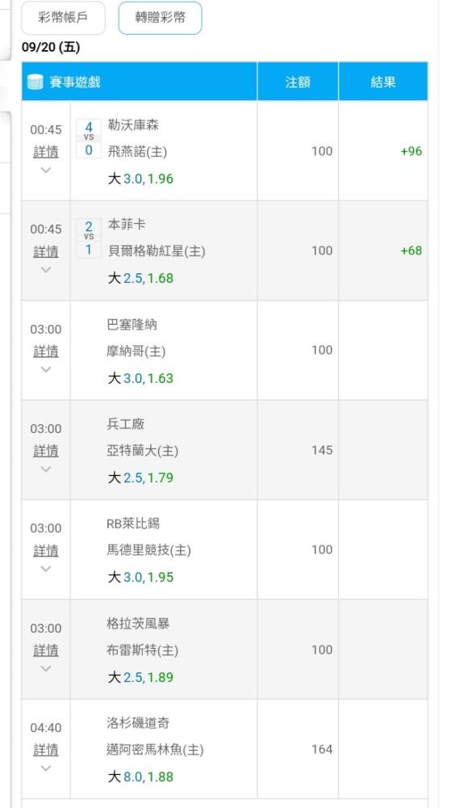Open 詳情 for the RB萊比錫 match
Viewport: 455px width, 808px height.
[46, 551]
